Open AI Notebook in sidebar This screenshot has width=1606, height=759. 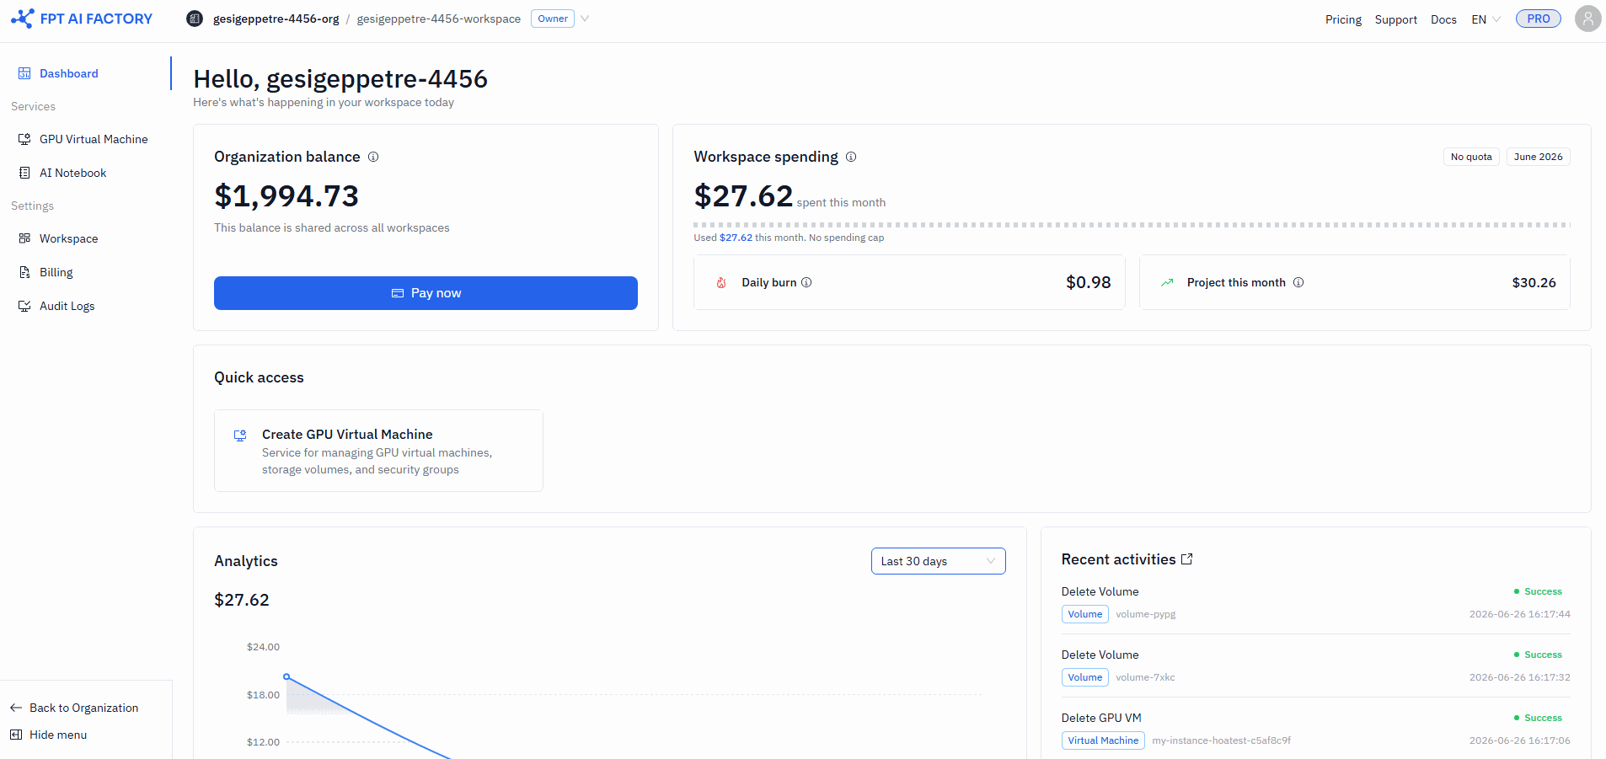pos(86,173)
